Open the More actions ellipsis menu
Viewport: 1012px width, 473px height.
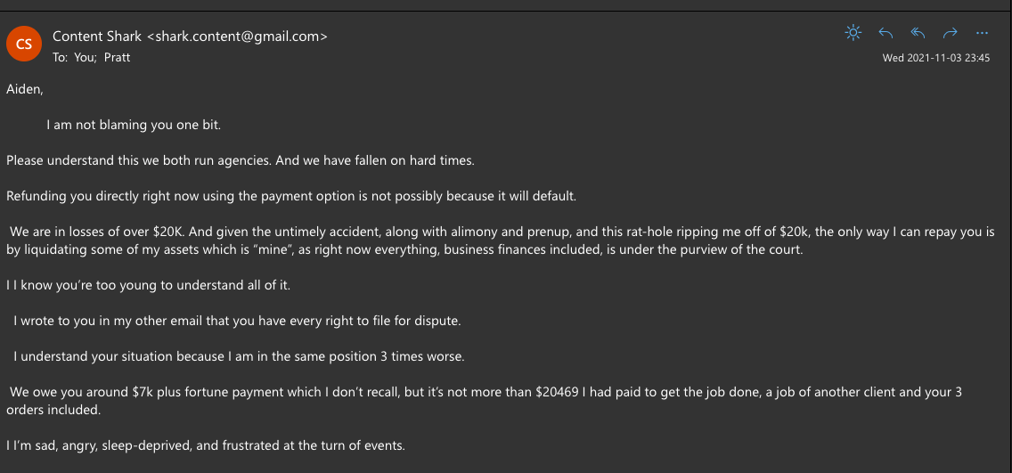tap(982, 33)
